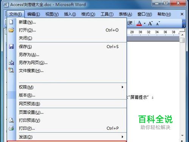Open the 工具(T) menu
Screen dimensions: 189x142
[x=107, y=14]
